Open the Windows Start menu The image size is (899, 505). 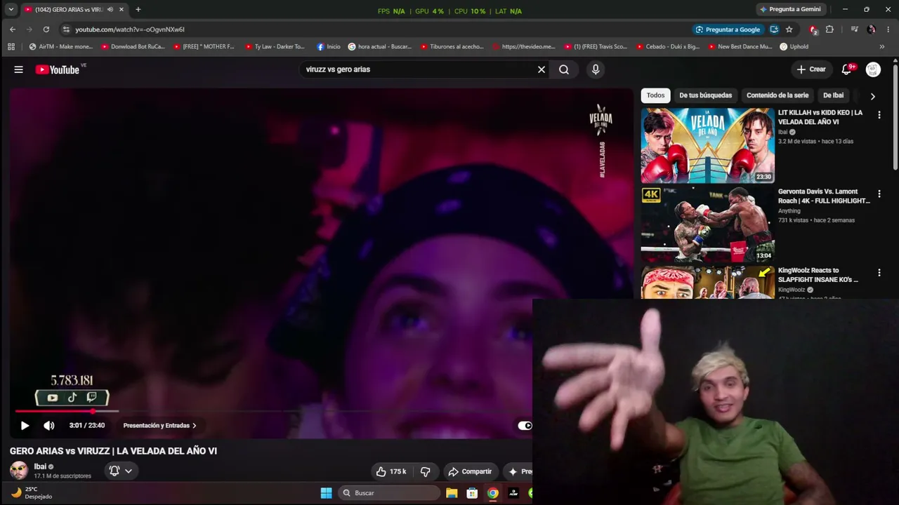tap(326, 493)
